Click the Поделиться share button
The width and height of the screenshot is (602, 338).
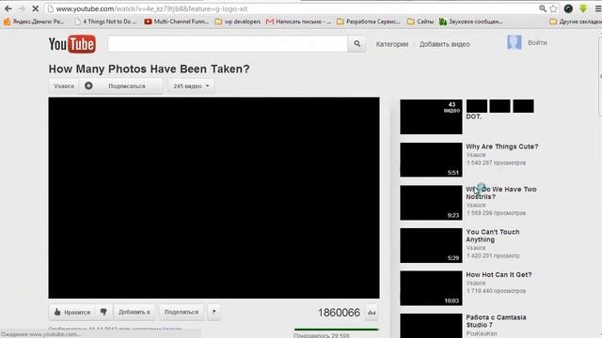(182, 312)
